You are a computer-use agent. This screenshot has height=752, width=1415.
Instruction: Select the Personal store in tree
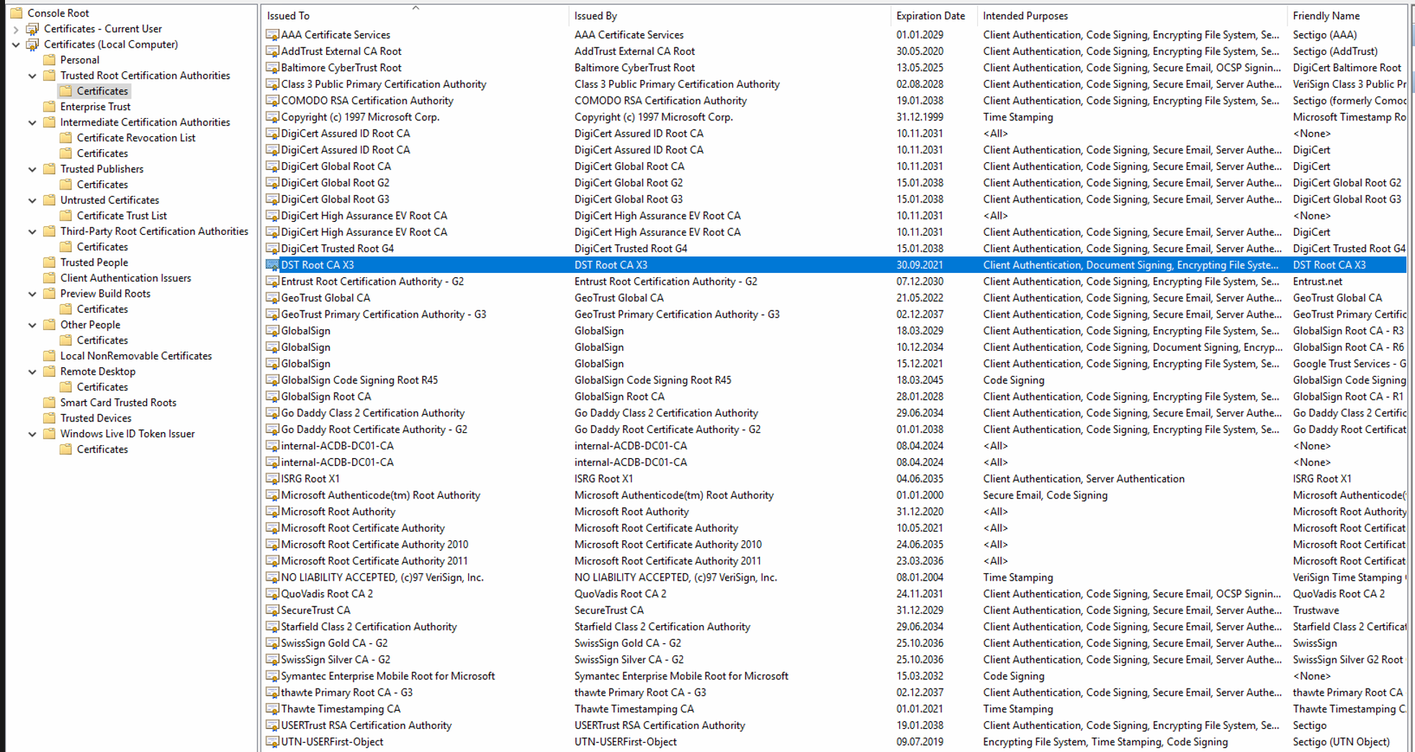coord(79,60)
